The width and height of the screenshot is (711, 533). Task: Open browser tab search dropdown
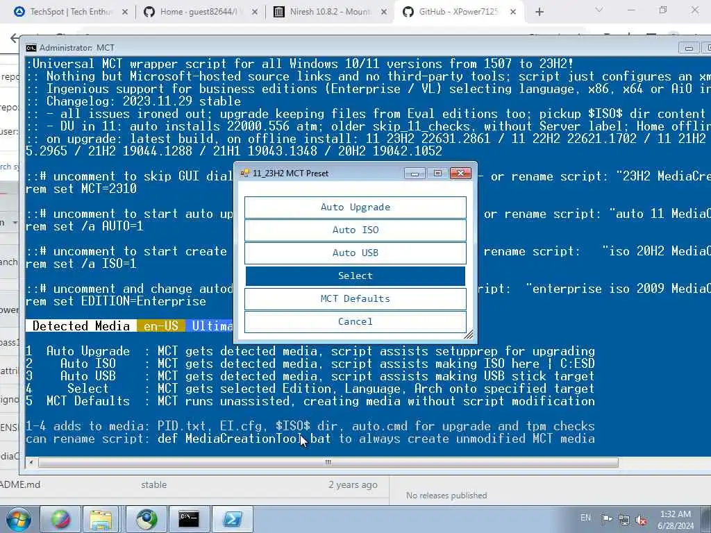[x=599, y=10]
